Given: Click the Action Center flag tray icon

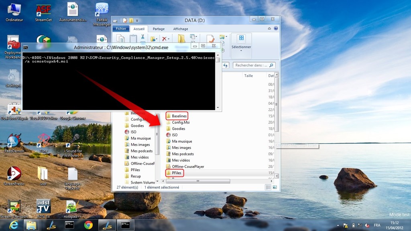Looking at the screenshot, I should click(346, 225).
